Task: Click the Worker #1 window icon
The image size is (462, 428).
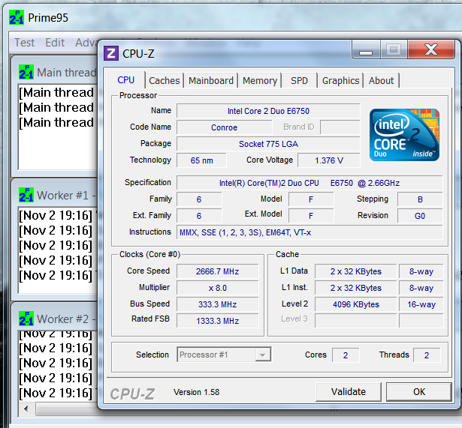Action: pos(26,195)
